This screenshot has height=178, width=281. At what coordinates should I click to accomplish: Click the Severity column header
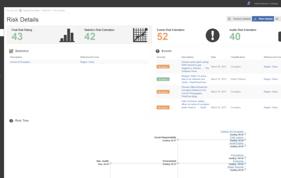coord(161,57)
